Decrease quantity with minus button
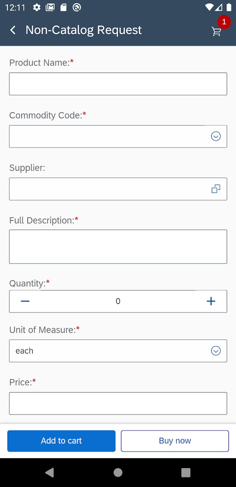 (x=25, y=301)
